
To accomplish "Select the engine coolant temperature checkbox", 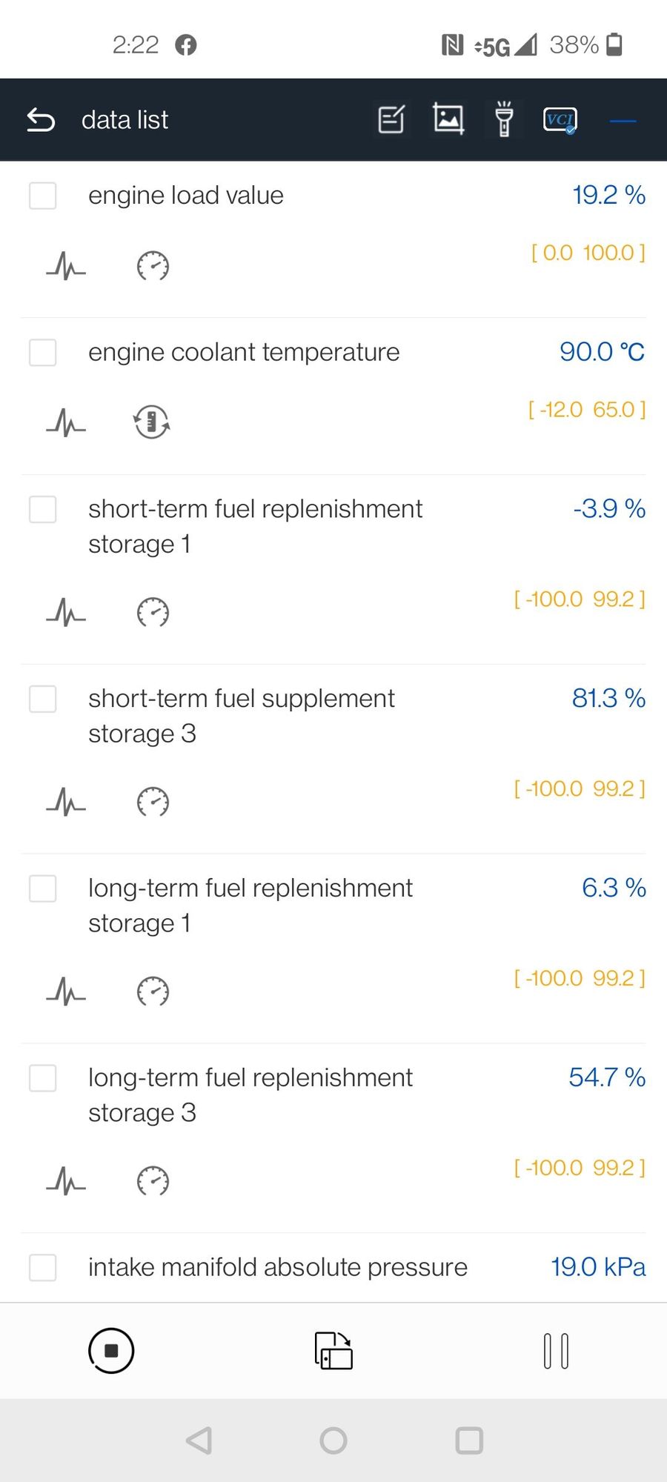I will tap(42, 352).
